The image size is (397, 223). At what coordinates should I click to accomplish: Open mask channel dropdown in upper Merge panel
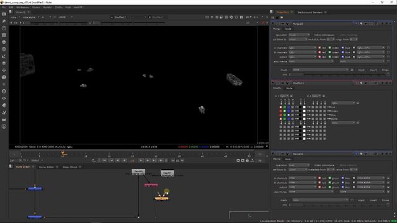tap(320, 70)
